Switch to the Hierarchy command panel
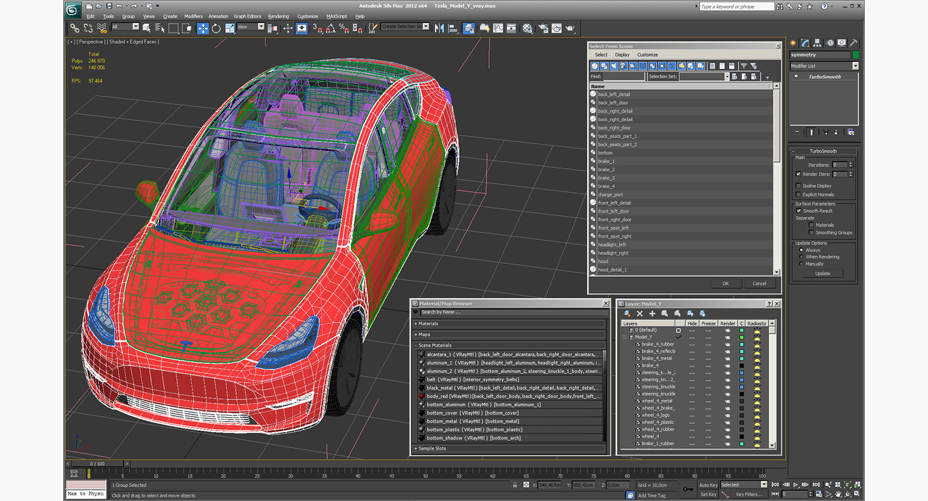 [818, 43]
